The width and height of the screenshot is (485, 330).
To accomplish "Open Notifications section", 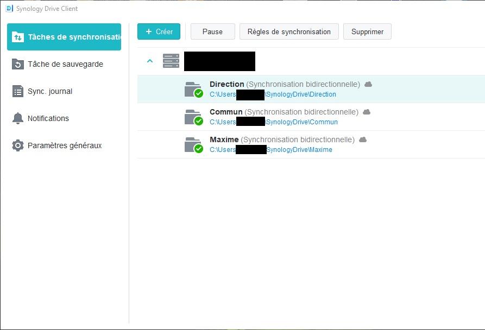I will click(64, 118).
